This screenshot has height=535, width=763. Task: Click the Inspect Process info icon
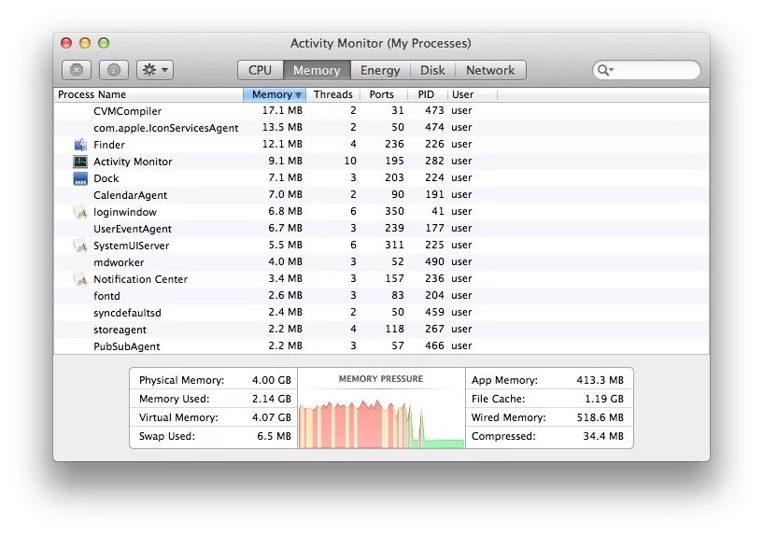113,70
